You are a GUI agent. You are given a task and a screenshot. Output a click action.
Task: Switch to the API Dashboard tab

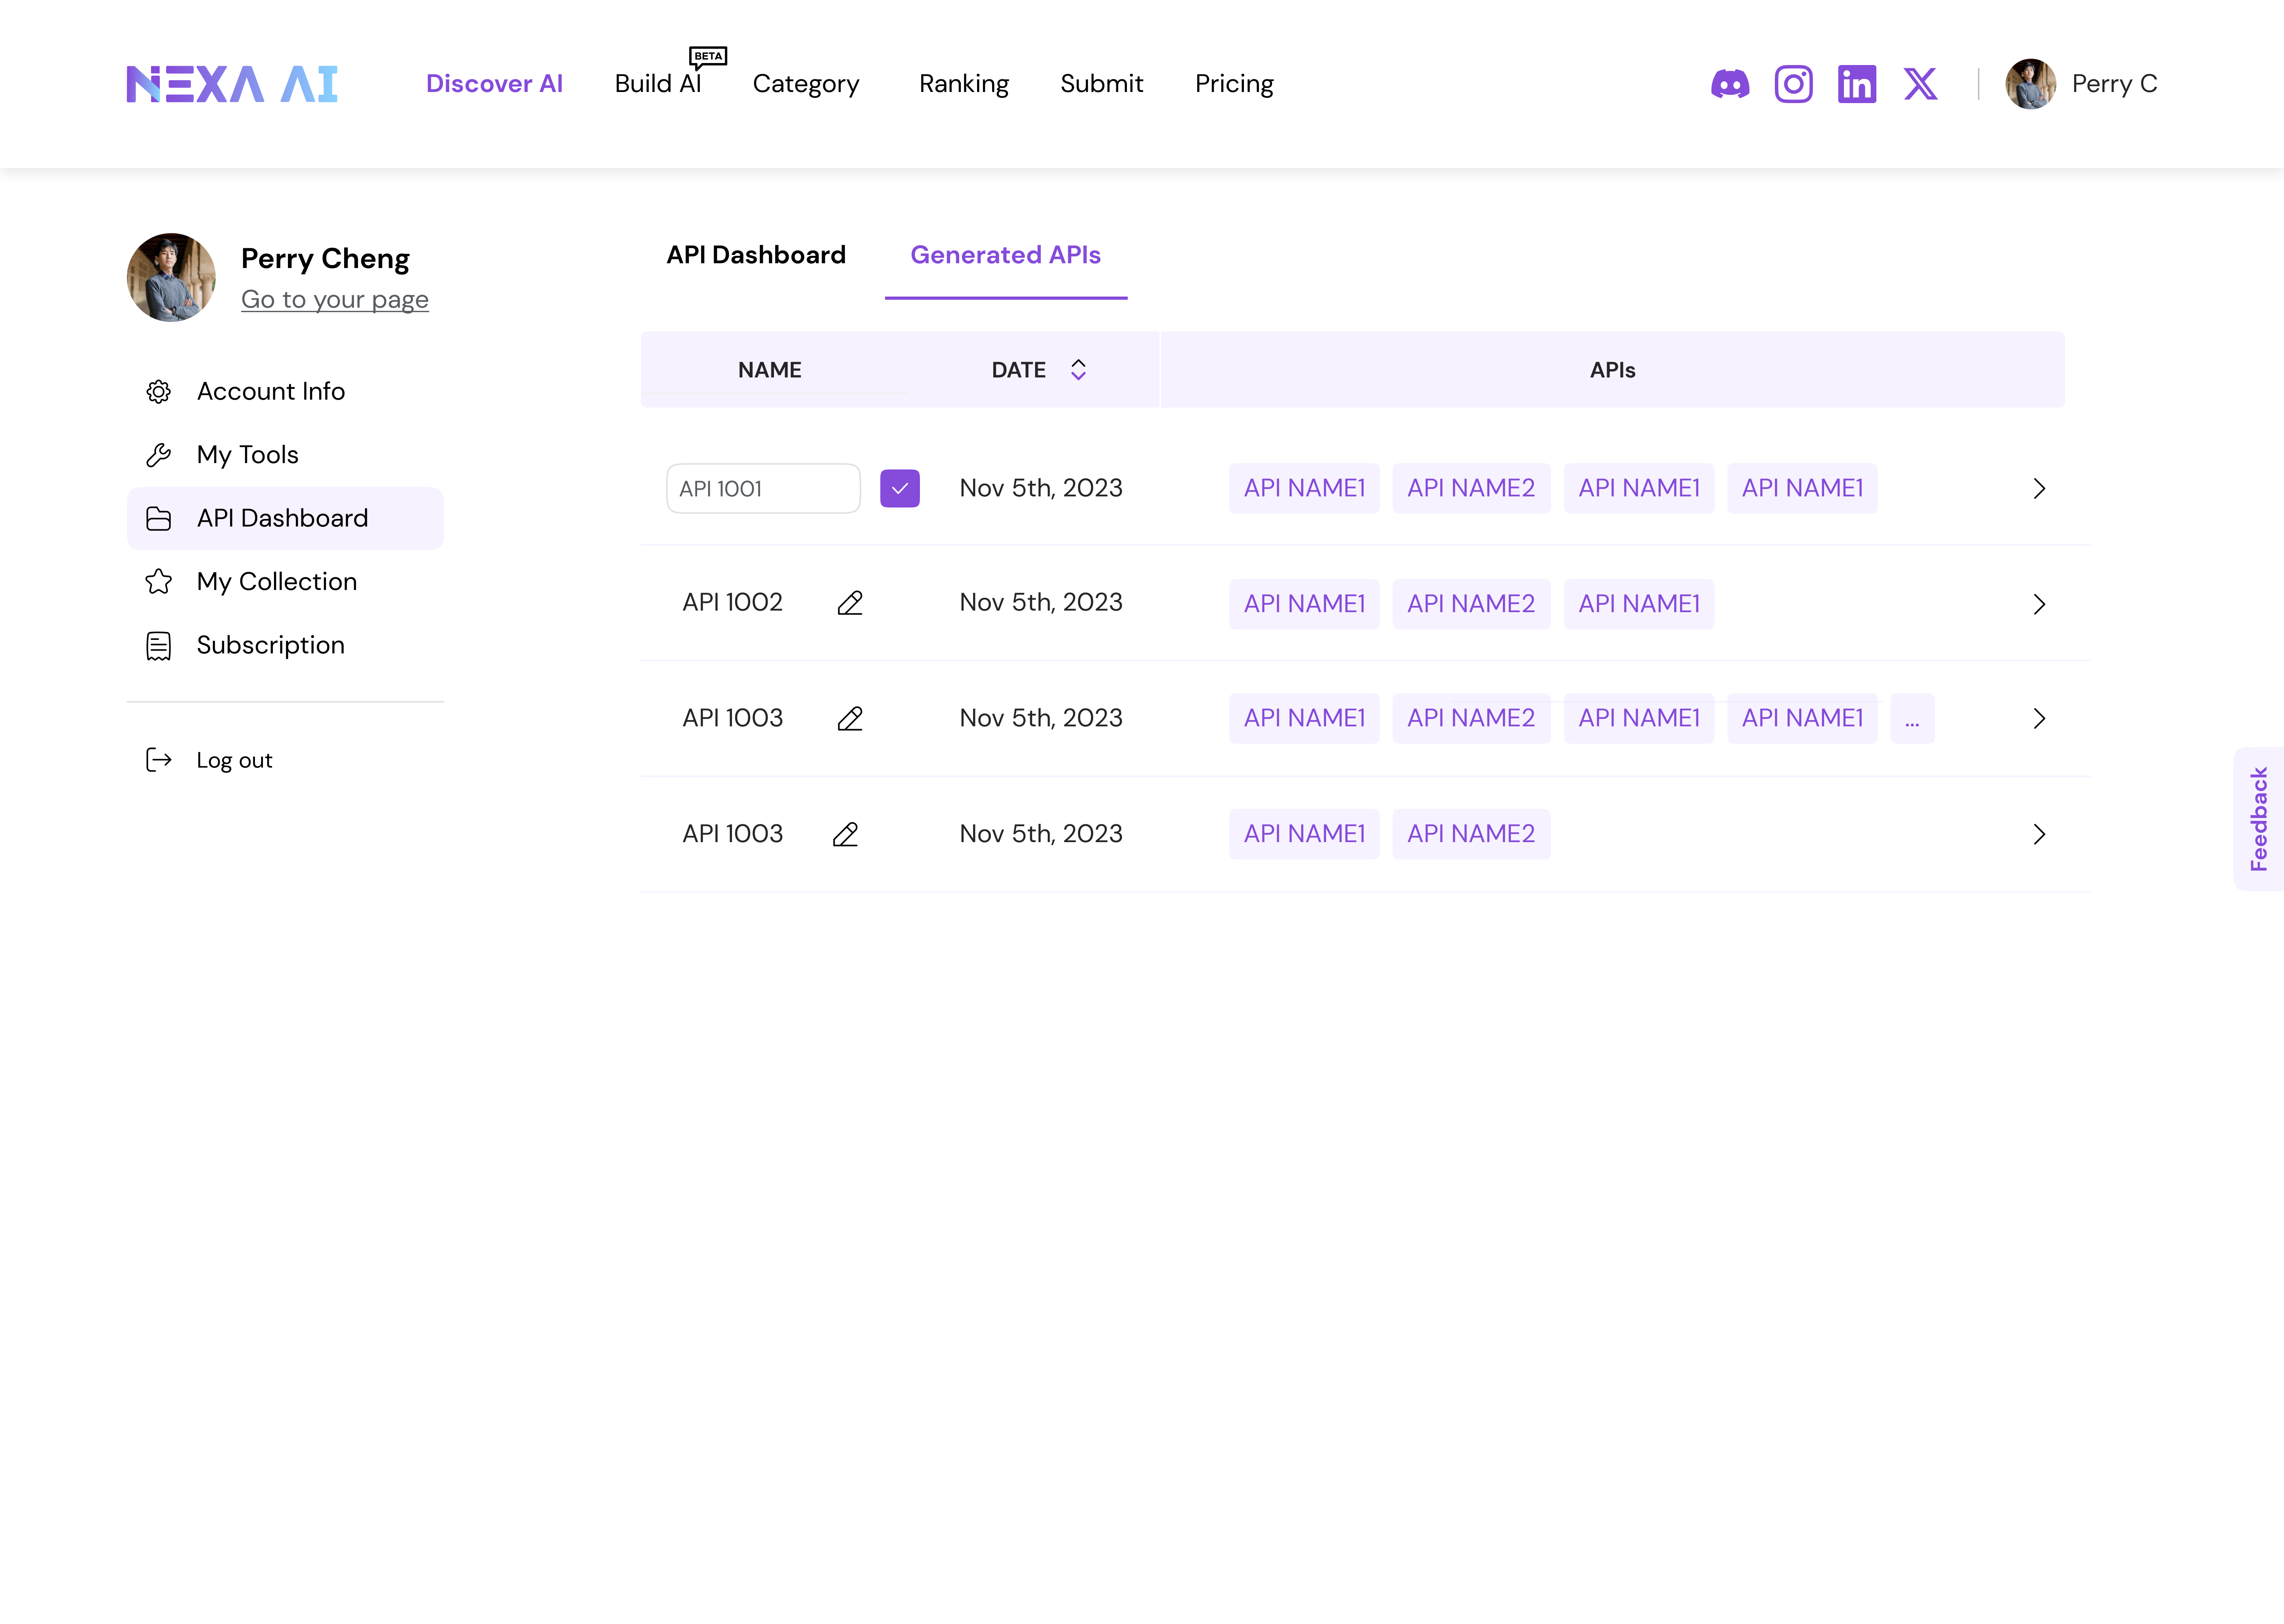coord(756,255)
